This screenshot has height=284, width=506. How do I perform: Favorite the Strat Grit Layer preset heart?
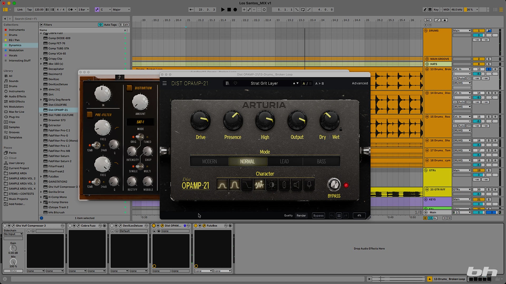(x=235, y=83)
